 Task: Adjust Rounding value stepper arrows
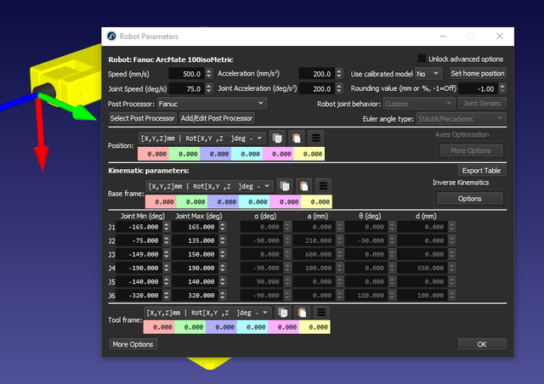click(x=502, y=88)
